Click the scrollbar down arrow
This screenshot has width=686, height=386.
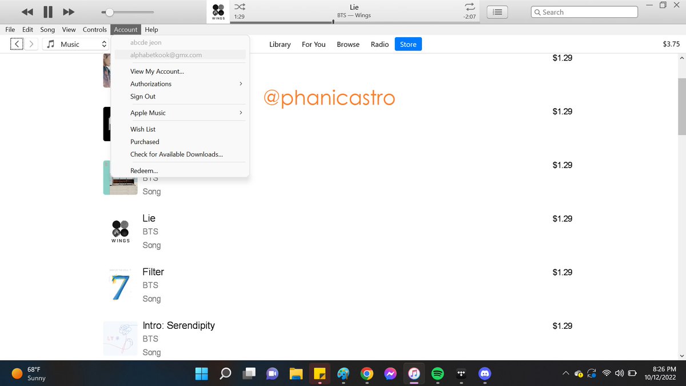coord(681,356)
